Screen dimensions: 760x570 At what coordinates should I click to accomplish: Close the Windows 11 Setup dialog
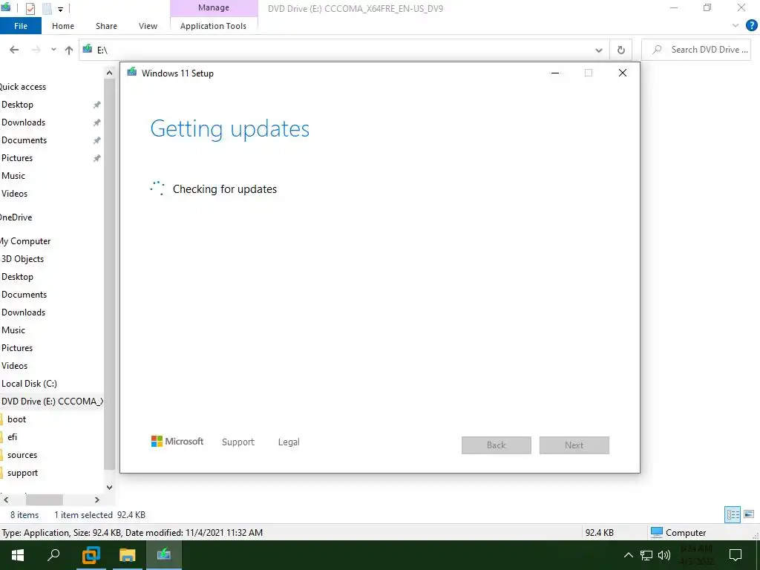click(x=623, y=73)
